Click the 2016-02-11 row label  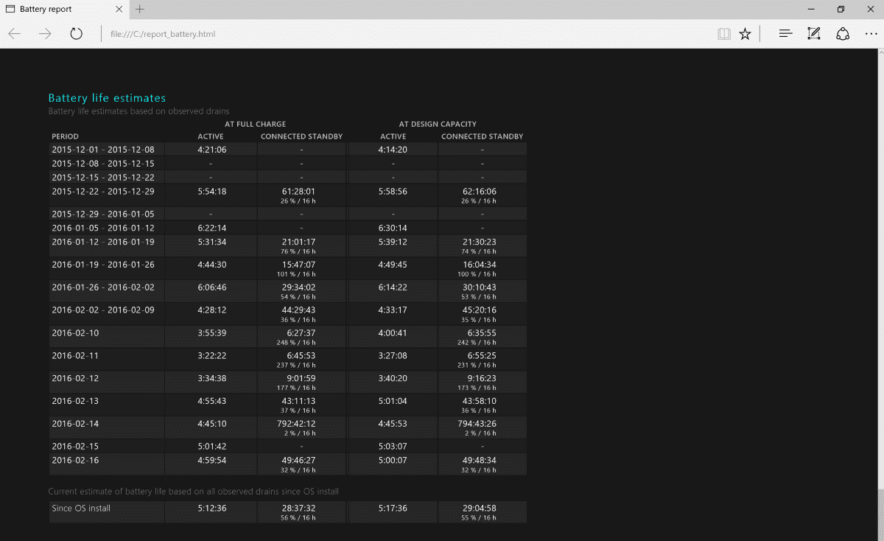click(75, 356)
